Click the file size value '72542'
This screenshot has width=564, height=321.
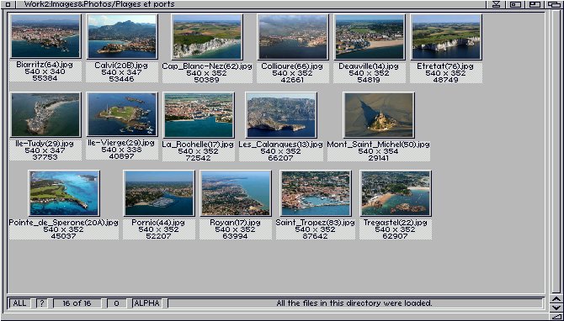tap(198, 158)
